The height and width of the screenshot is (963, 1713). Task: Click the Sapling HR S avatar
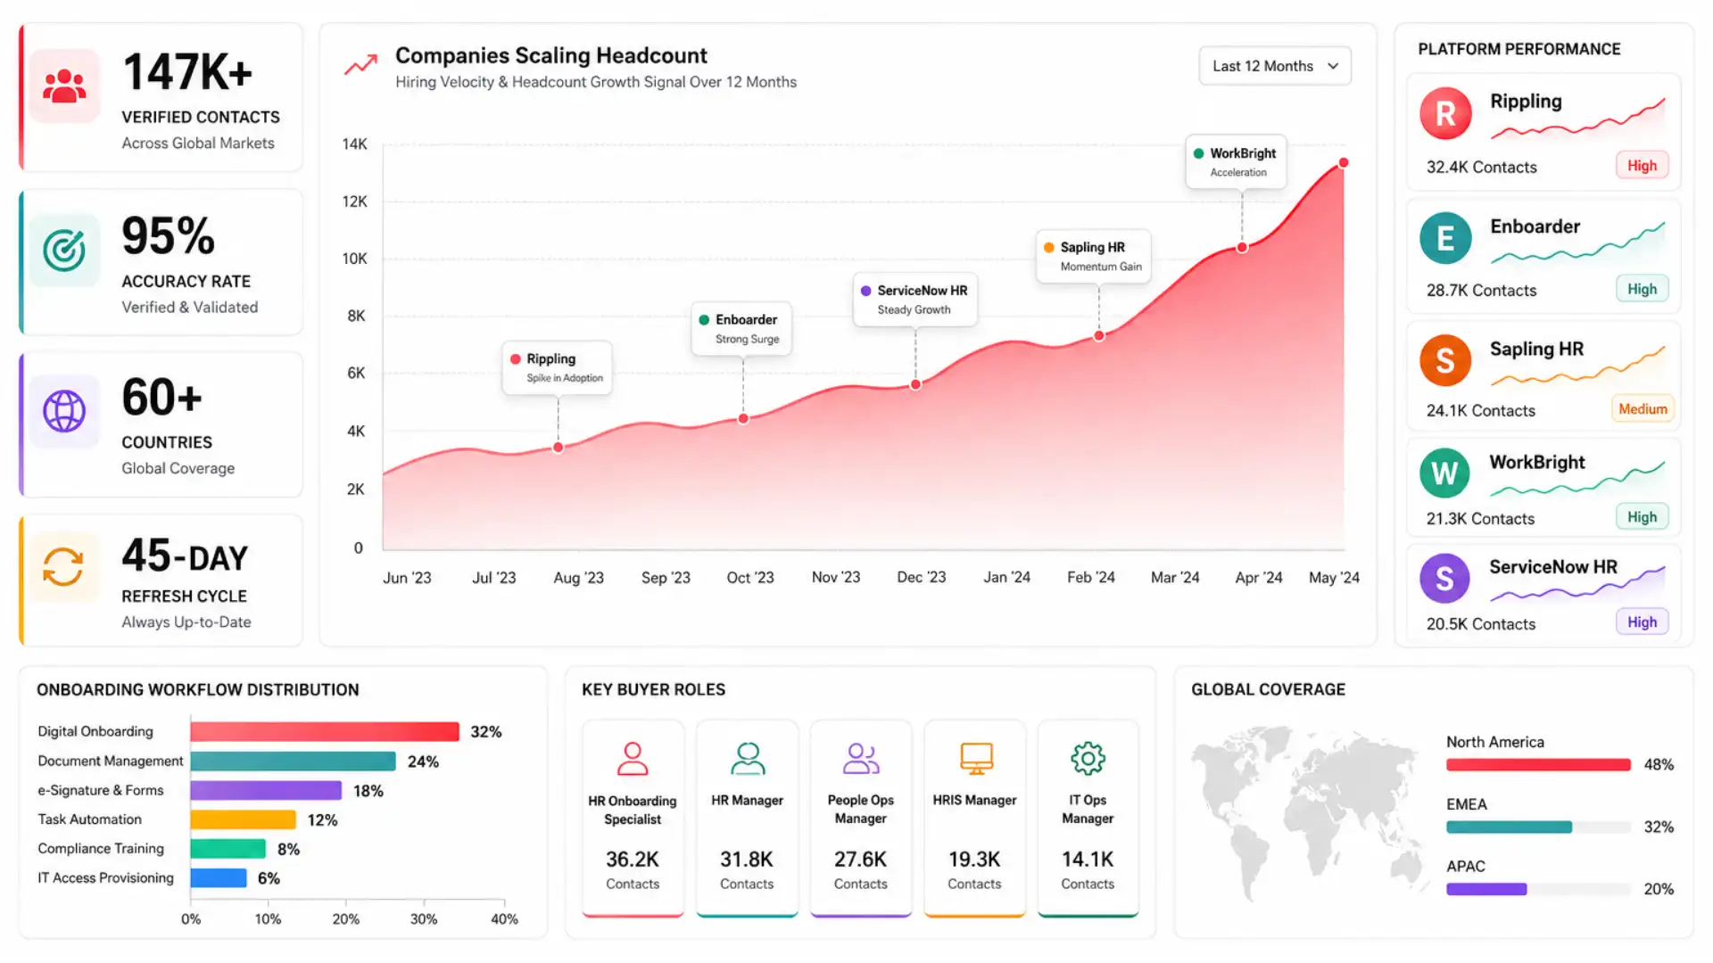pyautogui.click(x=1445, y=360)
